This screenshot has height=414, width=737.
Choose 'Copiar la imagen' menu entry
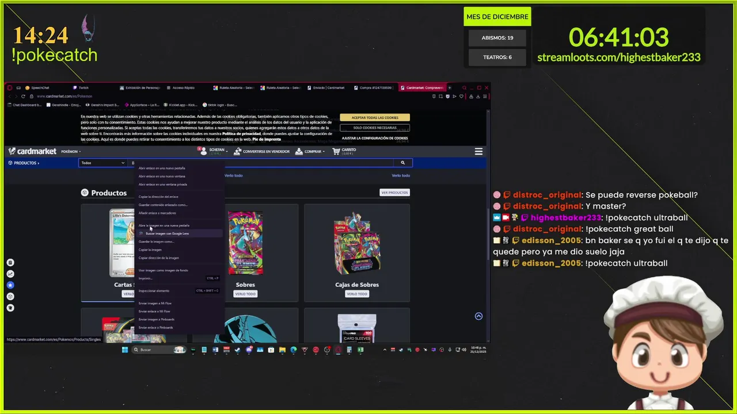click(x=178, y=250)
